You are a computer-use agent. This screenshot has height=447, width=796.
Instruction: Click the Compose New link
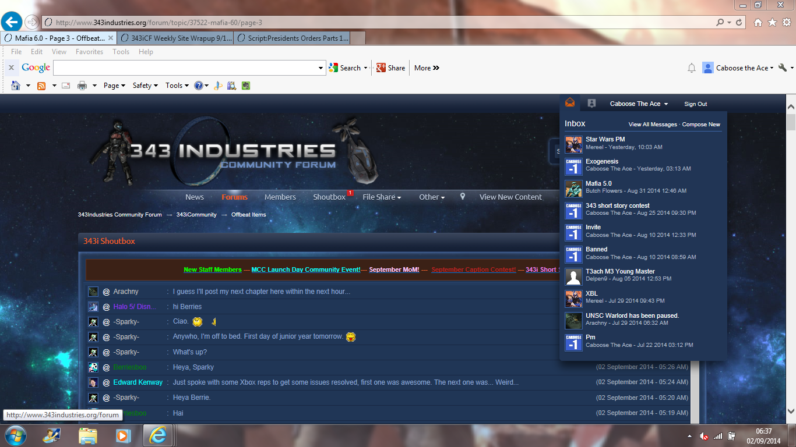click(701, 125)
